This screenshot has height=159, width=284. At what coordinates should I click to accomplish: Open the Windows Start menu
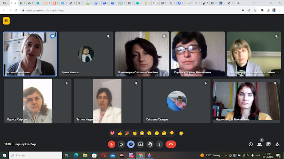click(4, 155)
